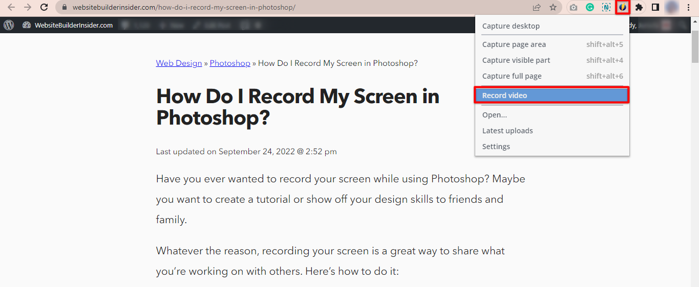Open the Grammarly extension
Image resolution: width=699 pixels, height=287 pixels.
pyautogui.click(x=590, y=8)
